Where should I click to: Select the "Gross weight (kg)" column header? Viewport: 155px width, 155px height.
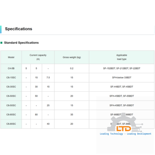click(72, 57)
